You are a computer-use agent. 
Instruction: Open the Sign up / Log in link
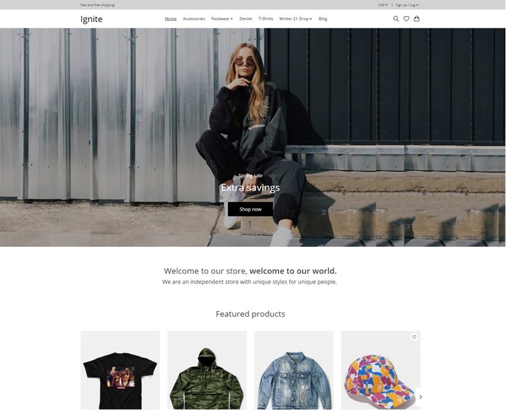tap(407, 5)
